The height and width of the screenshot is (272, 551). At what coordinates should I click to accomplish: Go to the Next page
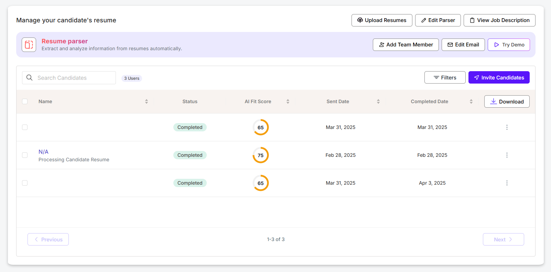pyautogui.click(x=503, y=239)
